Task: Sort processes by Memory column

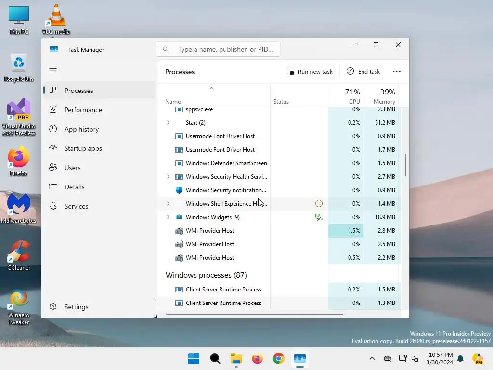Action: coord(381,96)
